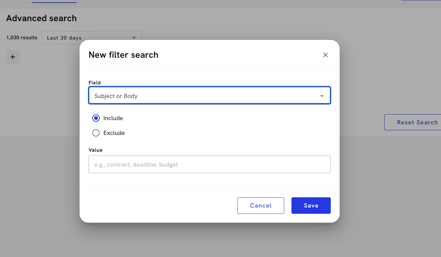Click the "Exclude" option label text

[x=114, y=133]
